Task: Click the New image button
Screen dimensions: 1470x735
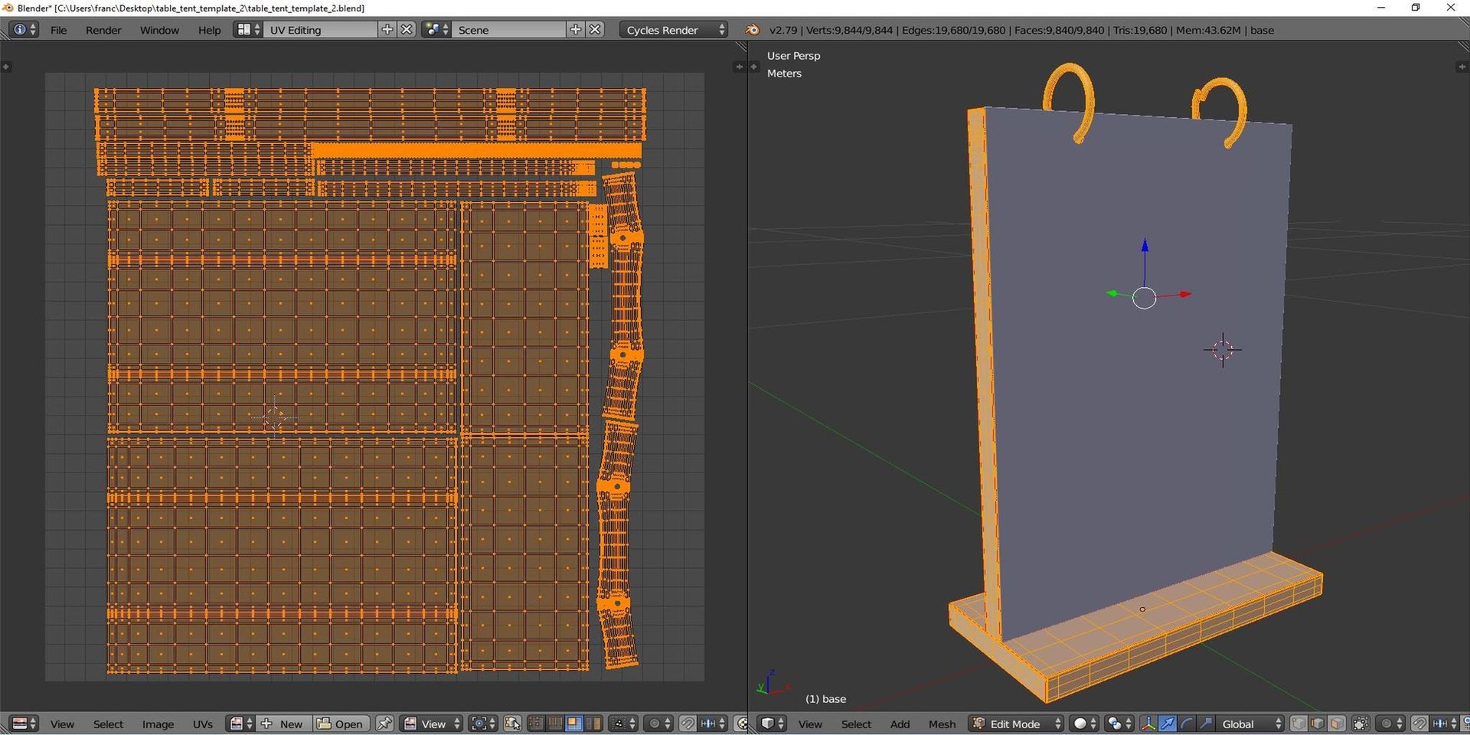Action: 283,724
